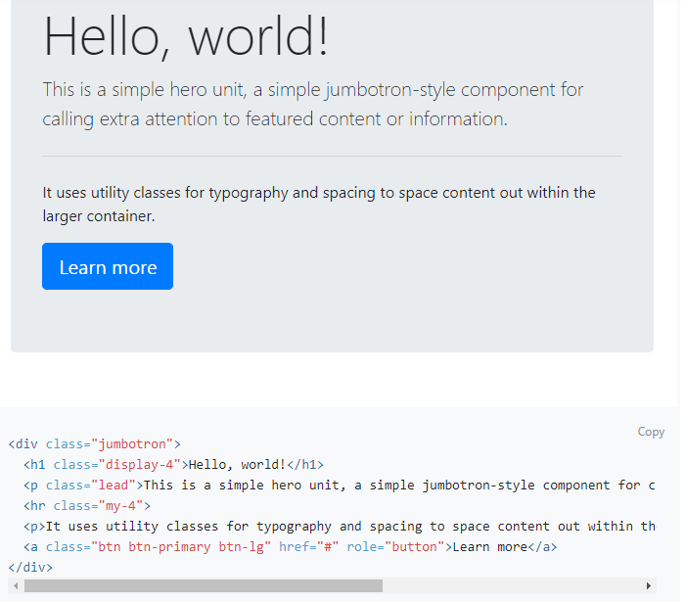Click the hr class="my-4" code line
Viewport: 686px width, 602px height.
pyautogui.click(x=87, y=506)
